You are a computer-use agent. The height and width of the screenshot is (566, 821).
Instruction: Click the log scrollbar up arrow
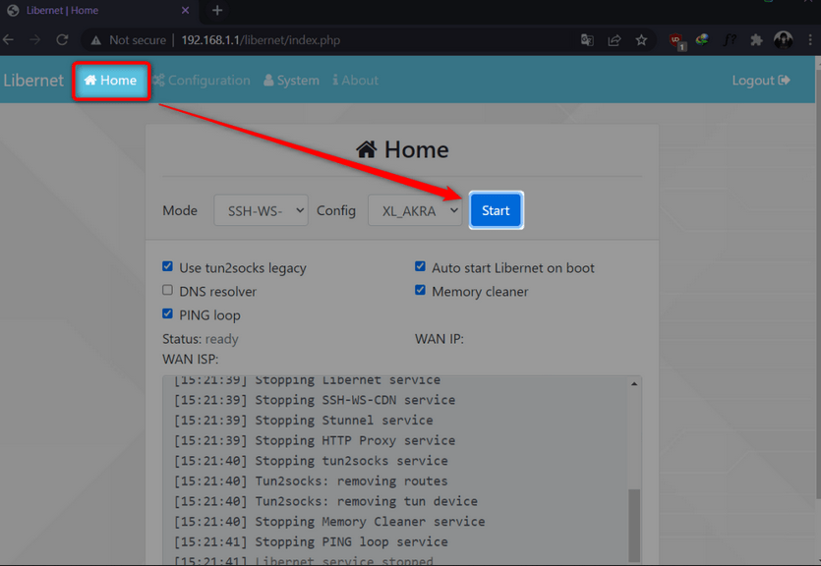coord(634,383)
